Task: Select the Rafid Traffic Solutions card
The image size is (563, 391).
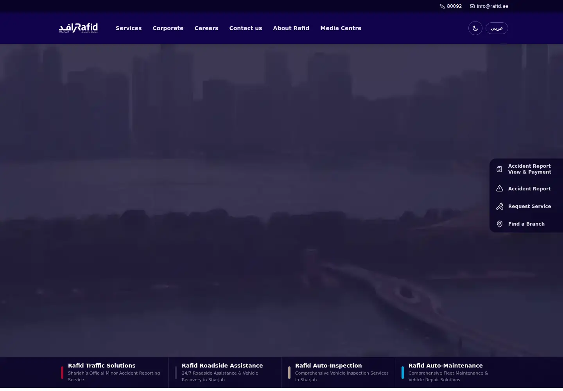Action: pos(111,372)
